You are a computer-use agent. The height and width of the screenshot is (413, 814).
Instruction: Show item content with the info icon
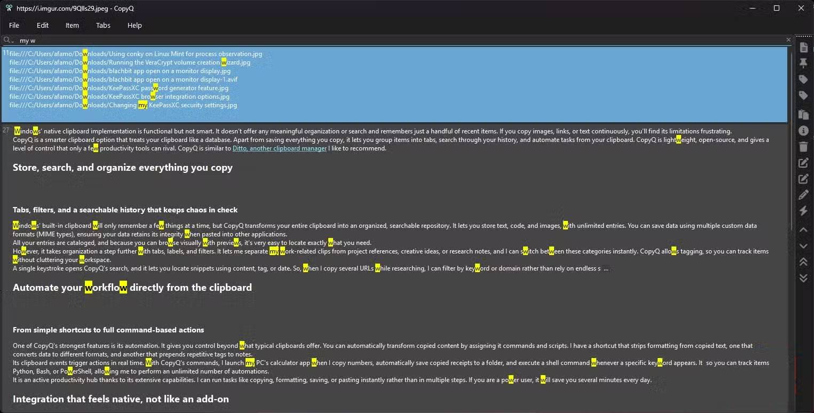click(x=803, y=131)
